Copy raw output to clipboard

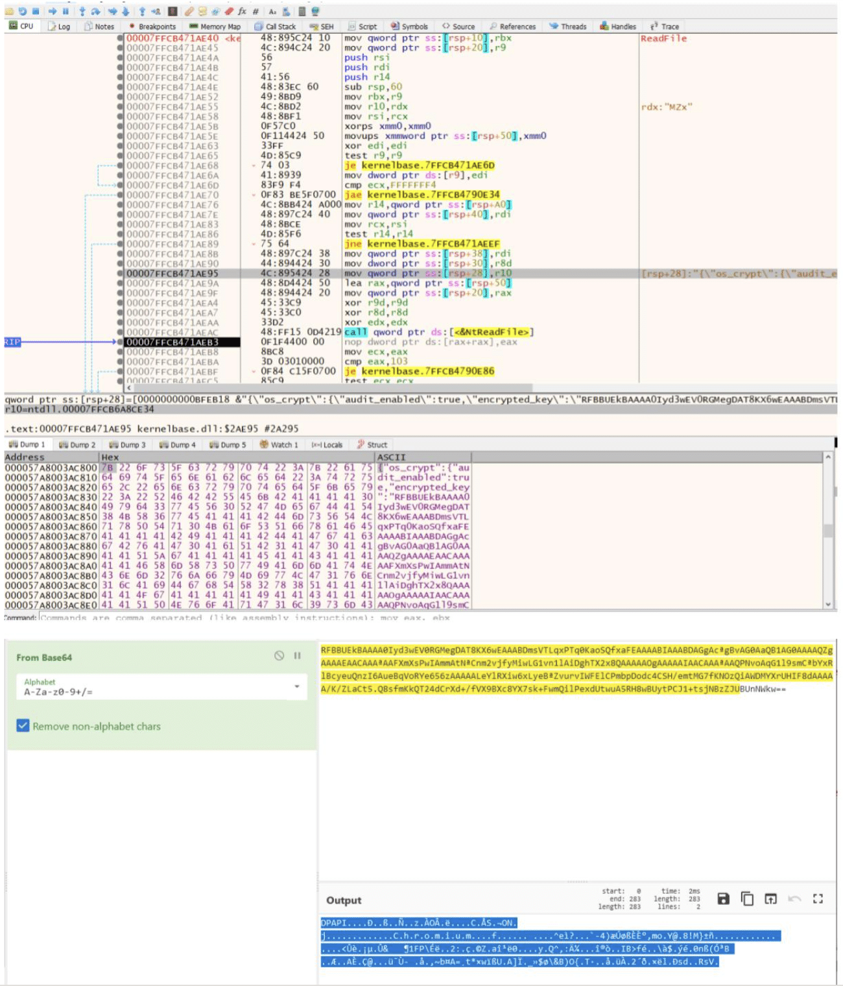(747, 898)
